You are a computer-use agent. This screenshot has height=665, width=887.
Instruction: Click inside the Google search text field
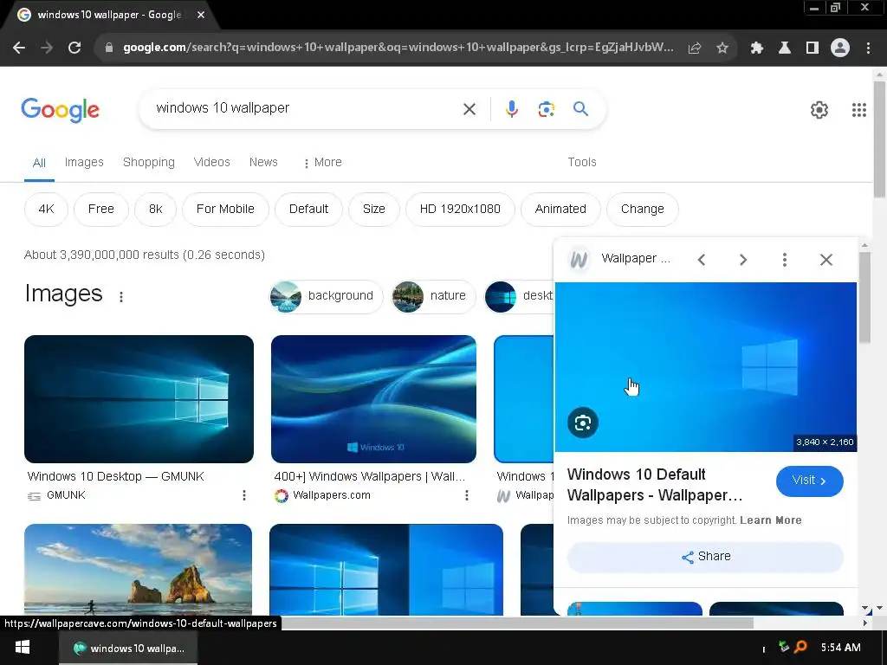pos(306,108)
